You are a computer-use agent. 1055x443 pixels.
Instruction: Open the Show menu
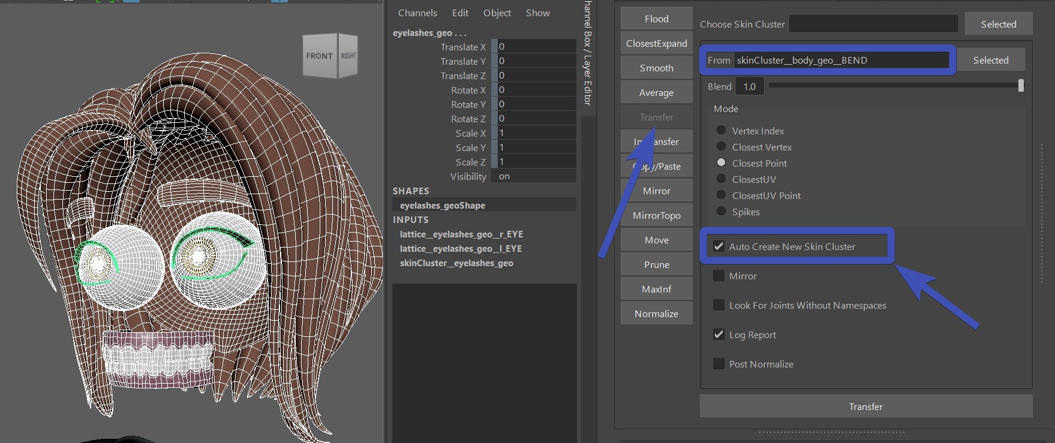(x=537, y=13)
